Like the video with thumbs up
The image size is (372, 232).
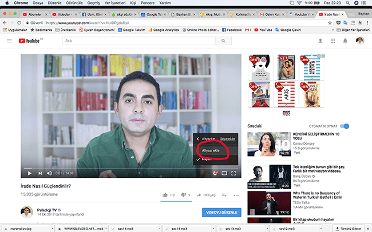click(x=165, y=195)
